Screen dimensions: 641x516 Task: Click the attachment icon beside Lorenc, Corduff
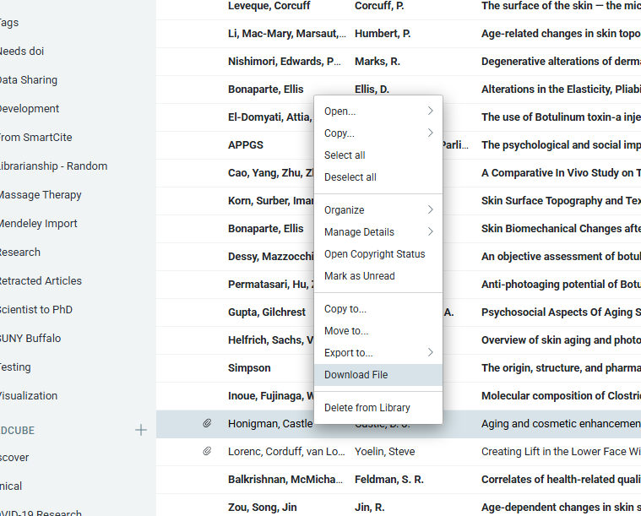click(207, 452)
